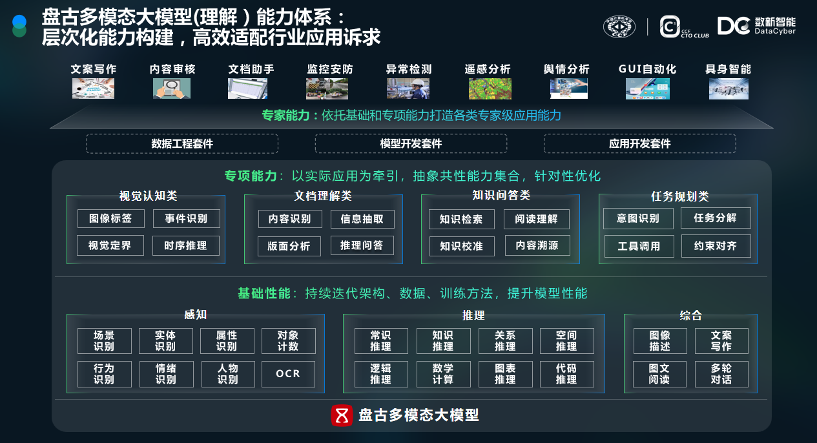Click the 约束对齐 box

pyautogui.click(x=716, y=246)
